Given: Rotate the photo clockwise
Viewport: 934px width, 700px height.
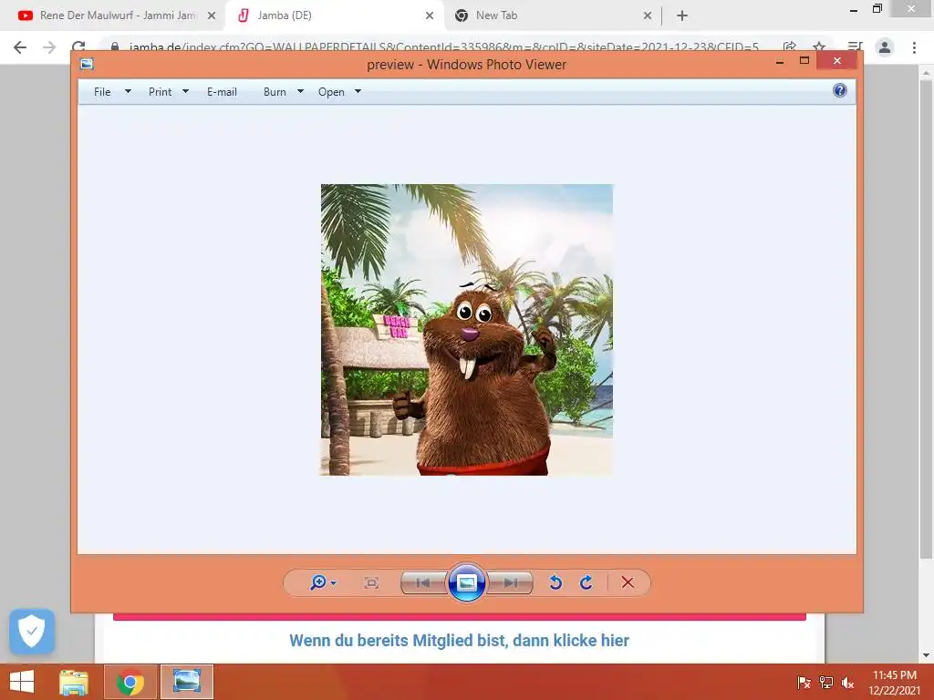Looking at the screenshot, I should (x=586, y=582).
